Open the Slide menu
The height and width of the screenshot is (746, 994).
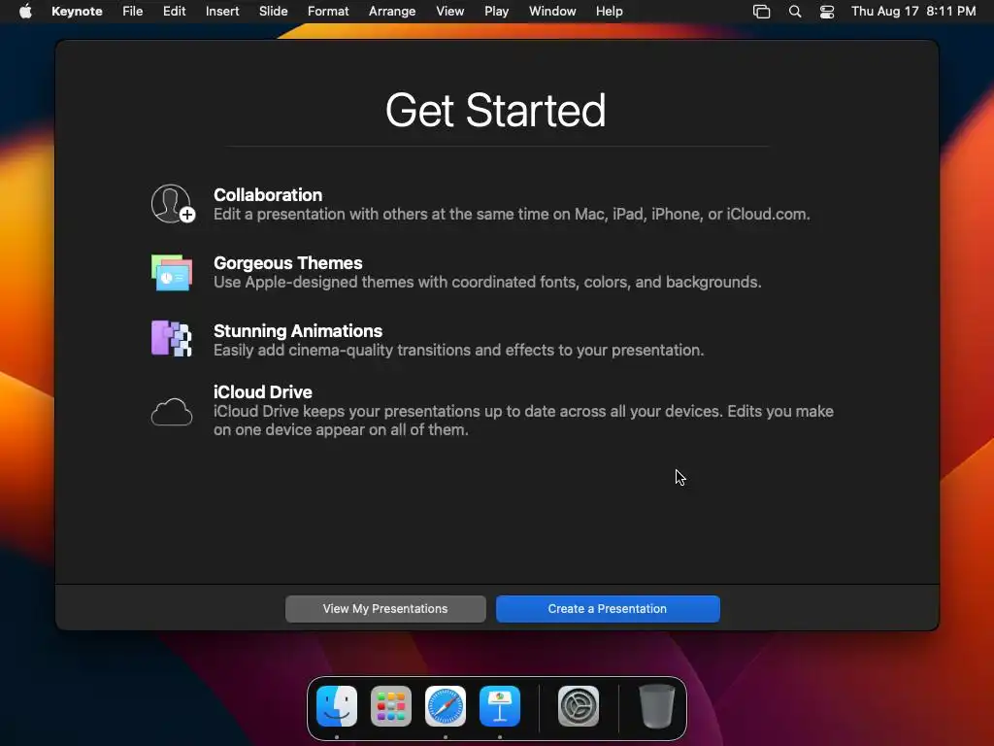tap(273, 12)
